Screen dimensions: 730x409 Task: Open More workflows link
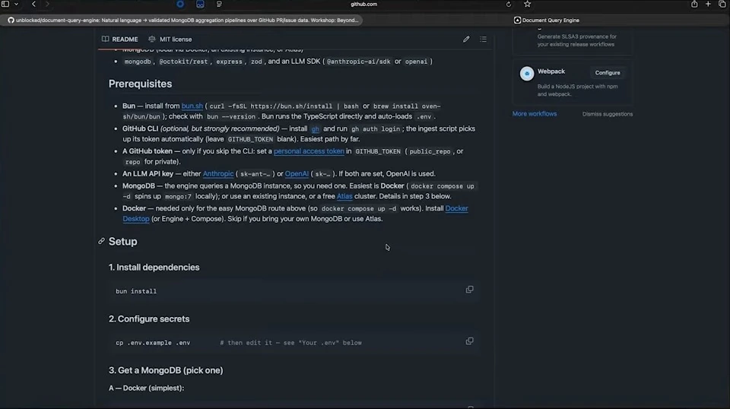[534, 113]
